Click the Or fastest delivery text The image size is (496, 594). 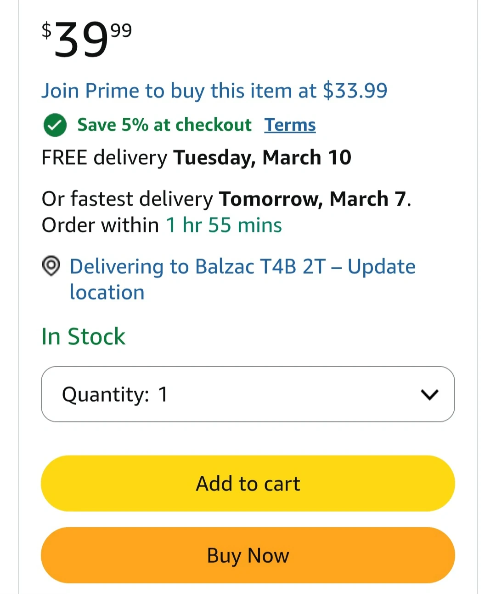[127, 199]
